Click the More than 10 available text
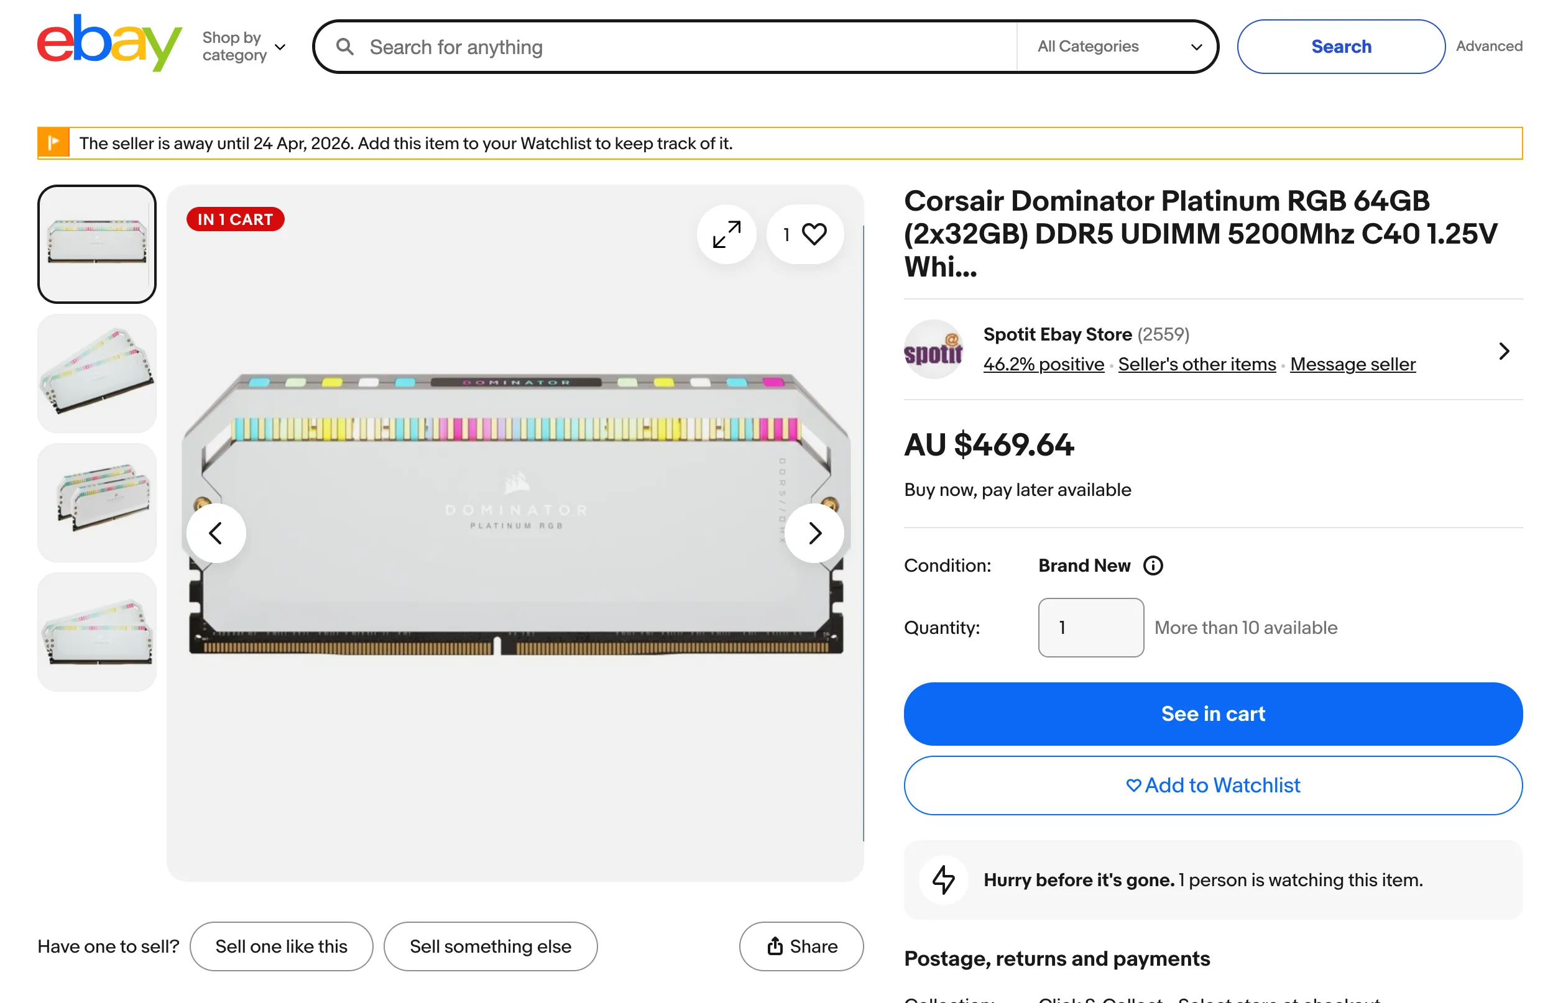The height and width of the screenshot is (1003, 1558). pos(1245,627)
